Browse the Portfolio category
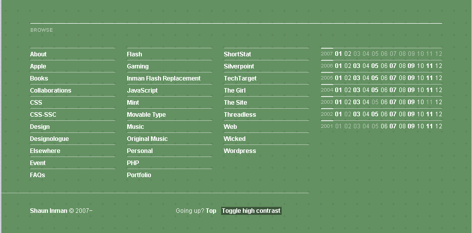The width and height of the screenshot is (472, 233). [139, 175]
